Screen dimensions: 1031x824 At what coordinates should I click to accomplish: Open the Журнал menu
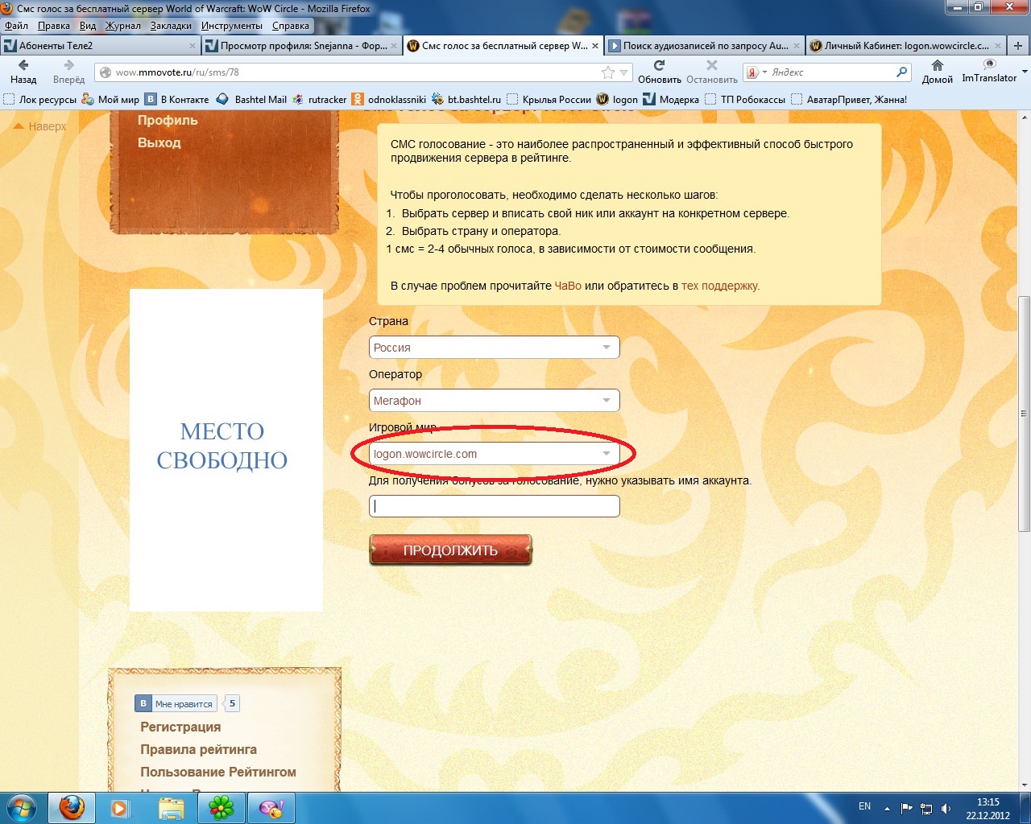(123, 26)
